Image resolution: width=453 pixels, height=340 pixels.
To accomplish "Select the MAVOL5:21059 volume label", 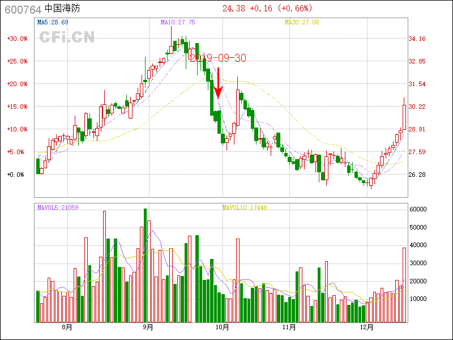I will pyautogui.click(x=57, y=207).
